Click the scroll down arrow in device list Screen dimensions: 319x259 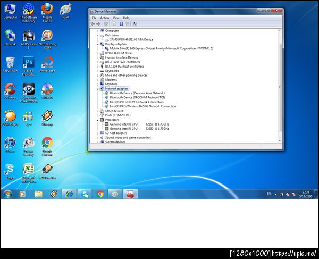pos(280,141)
